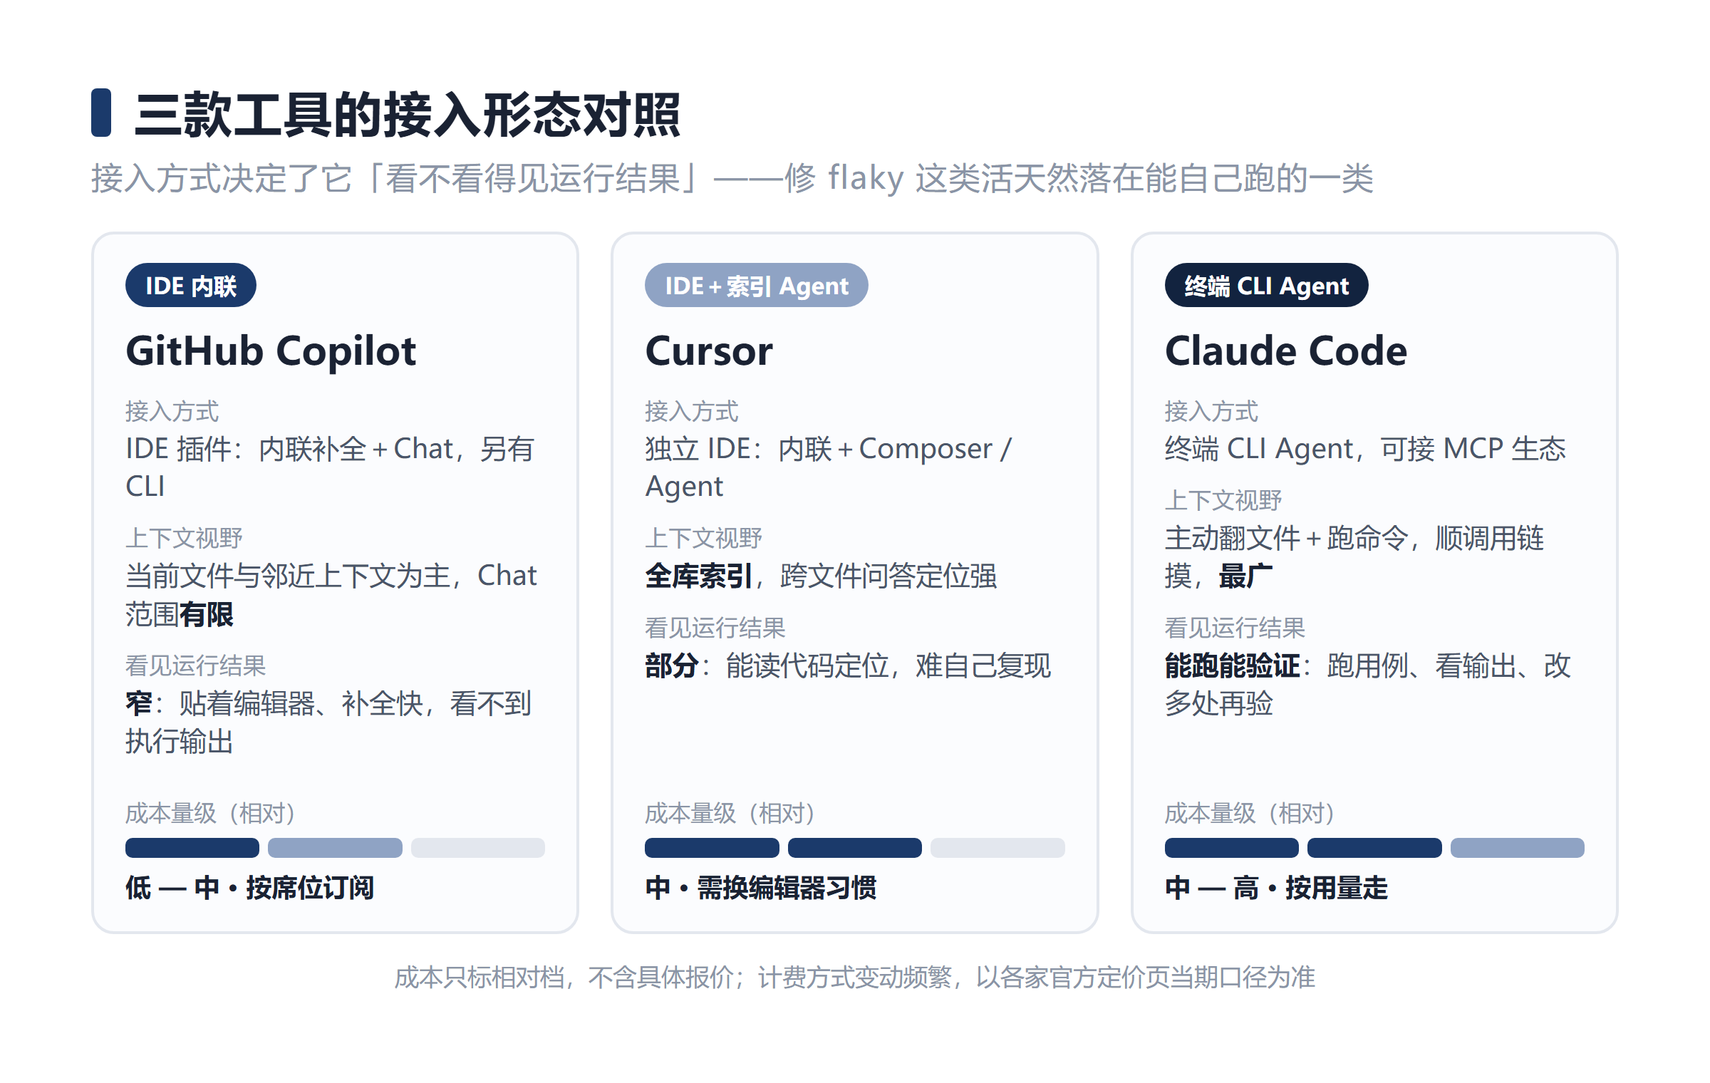
Task: Click 接入方式 label in GitHub Copilot card
Action: (172, 411)
